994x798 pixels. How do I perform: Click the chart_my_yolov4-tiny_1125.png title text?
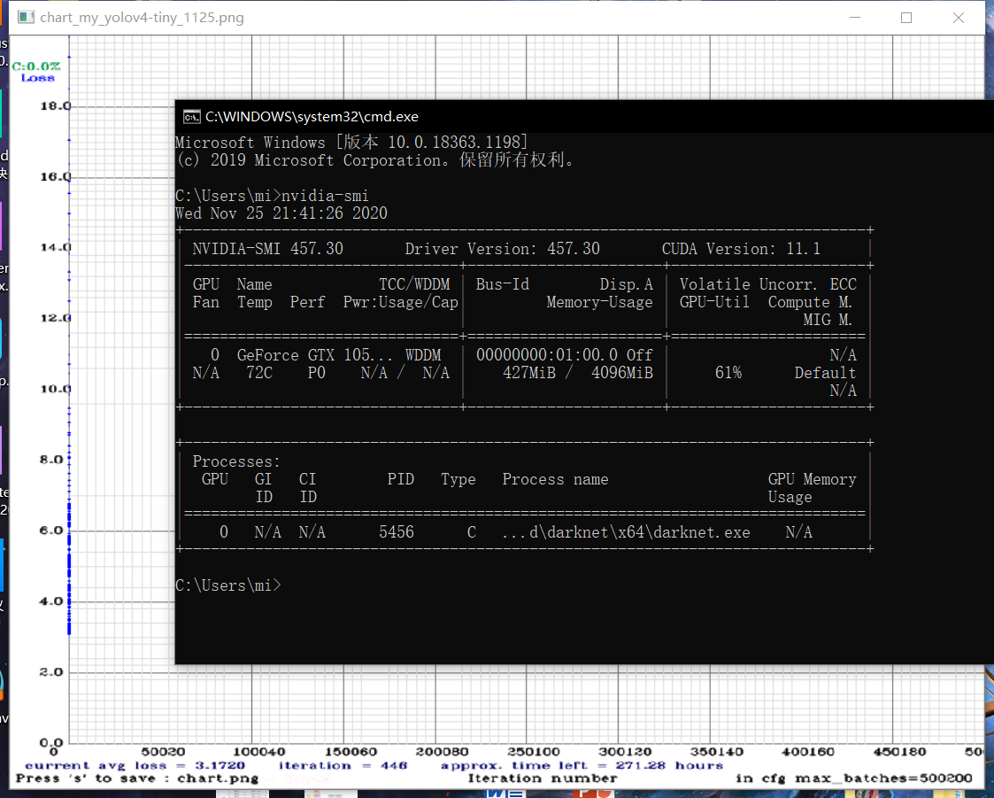[142, 18]
